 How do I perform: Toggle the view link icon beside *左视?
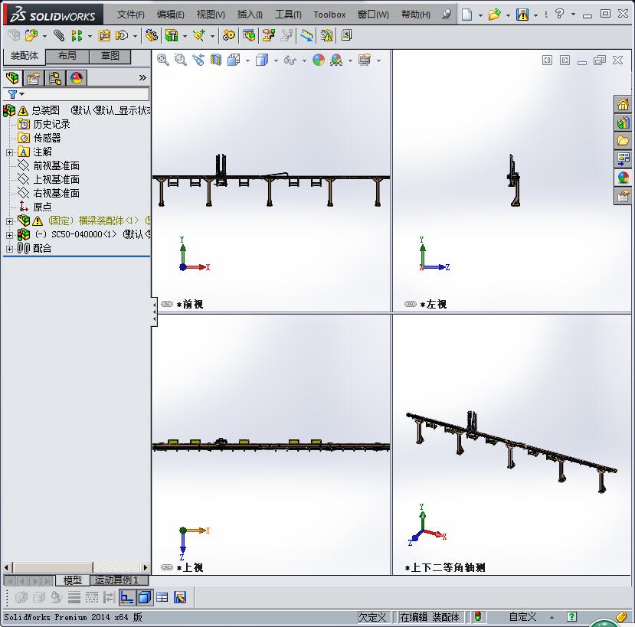(x=411, y=304)
